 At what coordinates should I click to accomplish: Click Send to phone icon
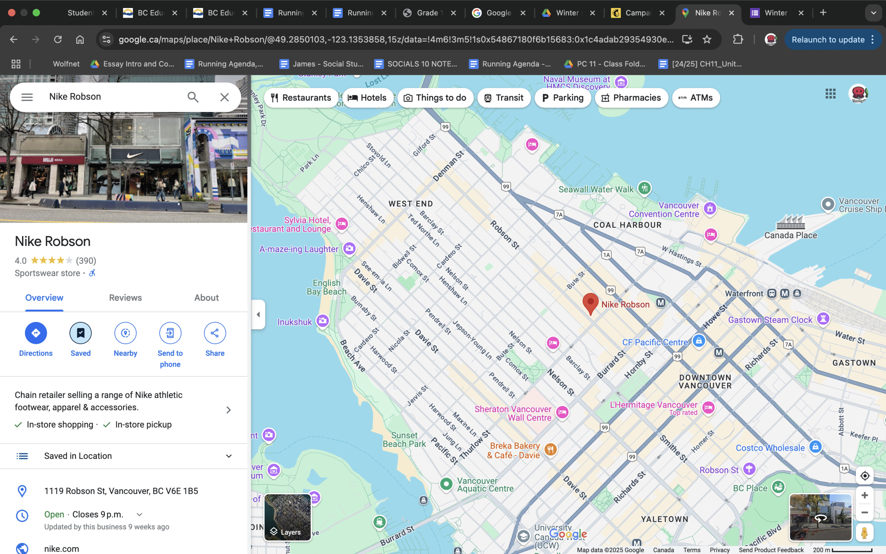tap(170, 333)
